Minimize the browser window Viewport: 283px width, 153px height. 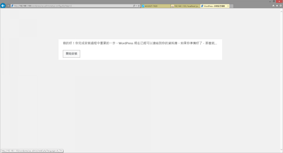point(270,2)
